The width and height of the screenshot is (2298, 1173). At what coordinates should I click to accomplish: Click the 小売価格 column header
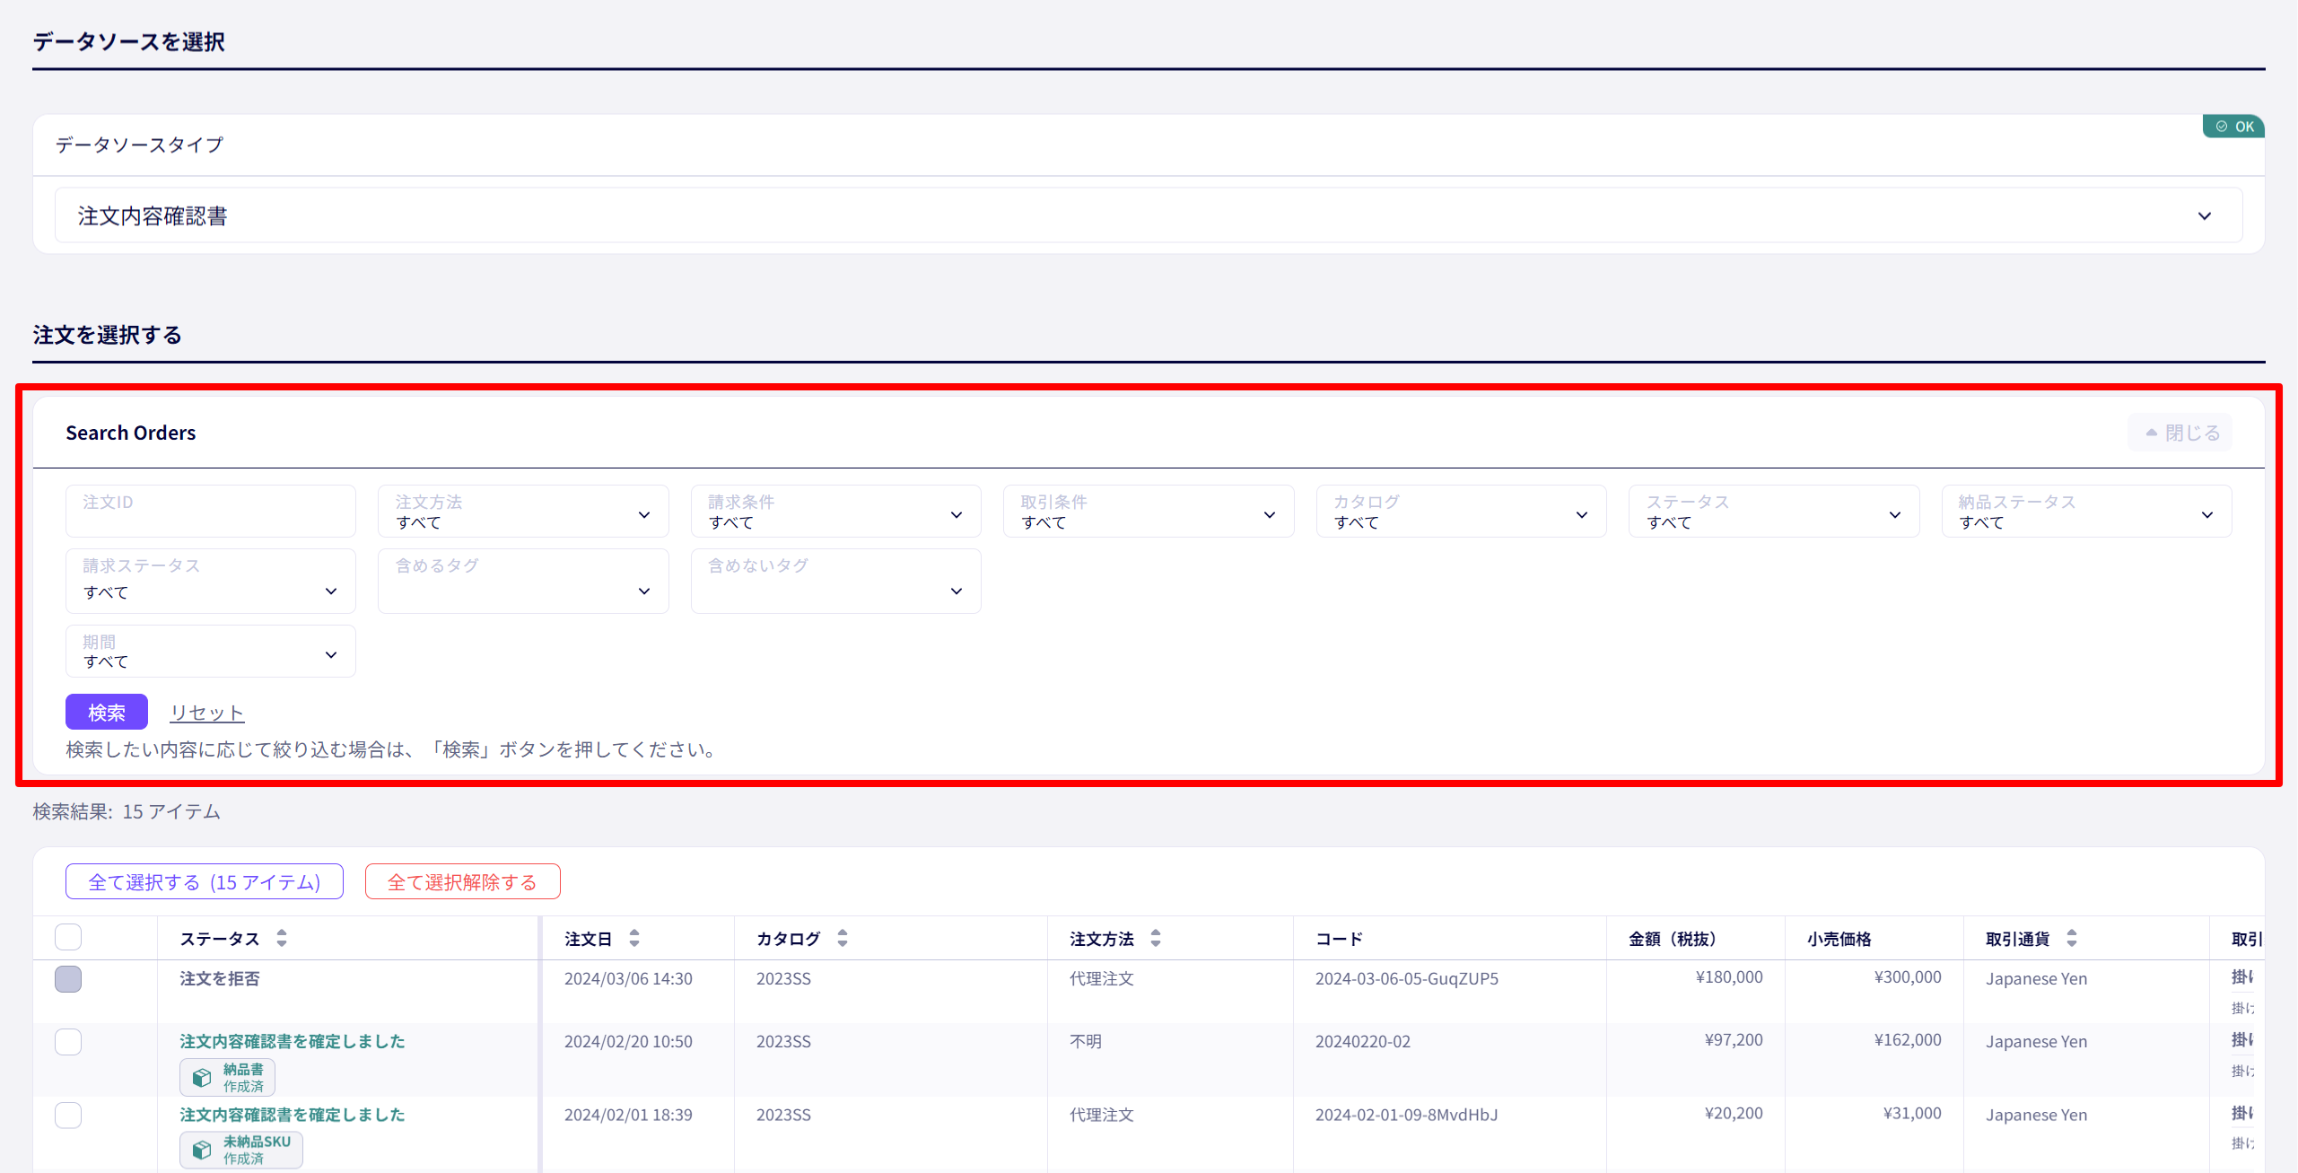click(1839, 939)
